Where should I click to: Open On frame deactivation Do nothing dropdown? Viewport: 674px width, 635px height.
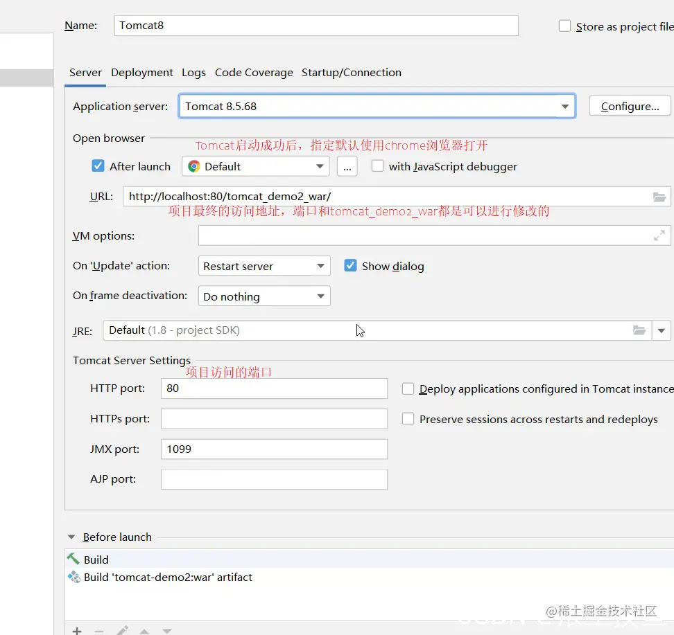click(264, 296)
